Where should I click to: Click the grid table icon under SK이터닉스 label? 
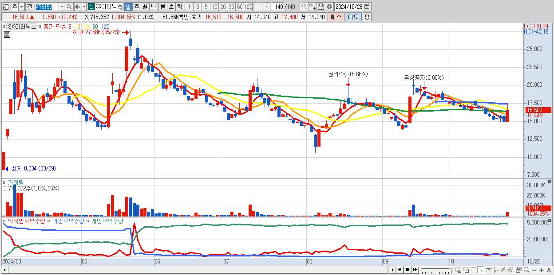click(x=7, y=35)
